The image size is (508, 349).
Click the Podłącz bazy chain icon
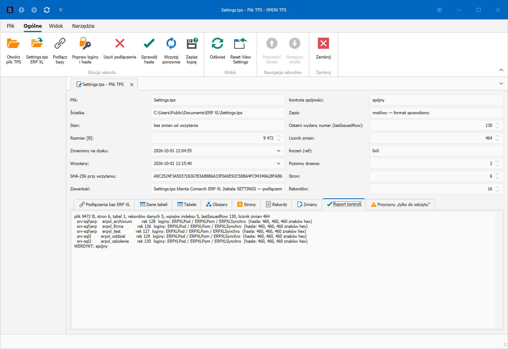click(60, 43)
